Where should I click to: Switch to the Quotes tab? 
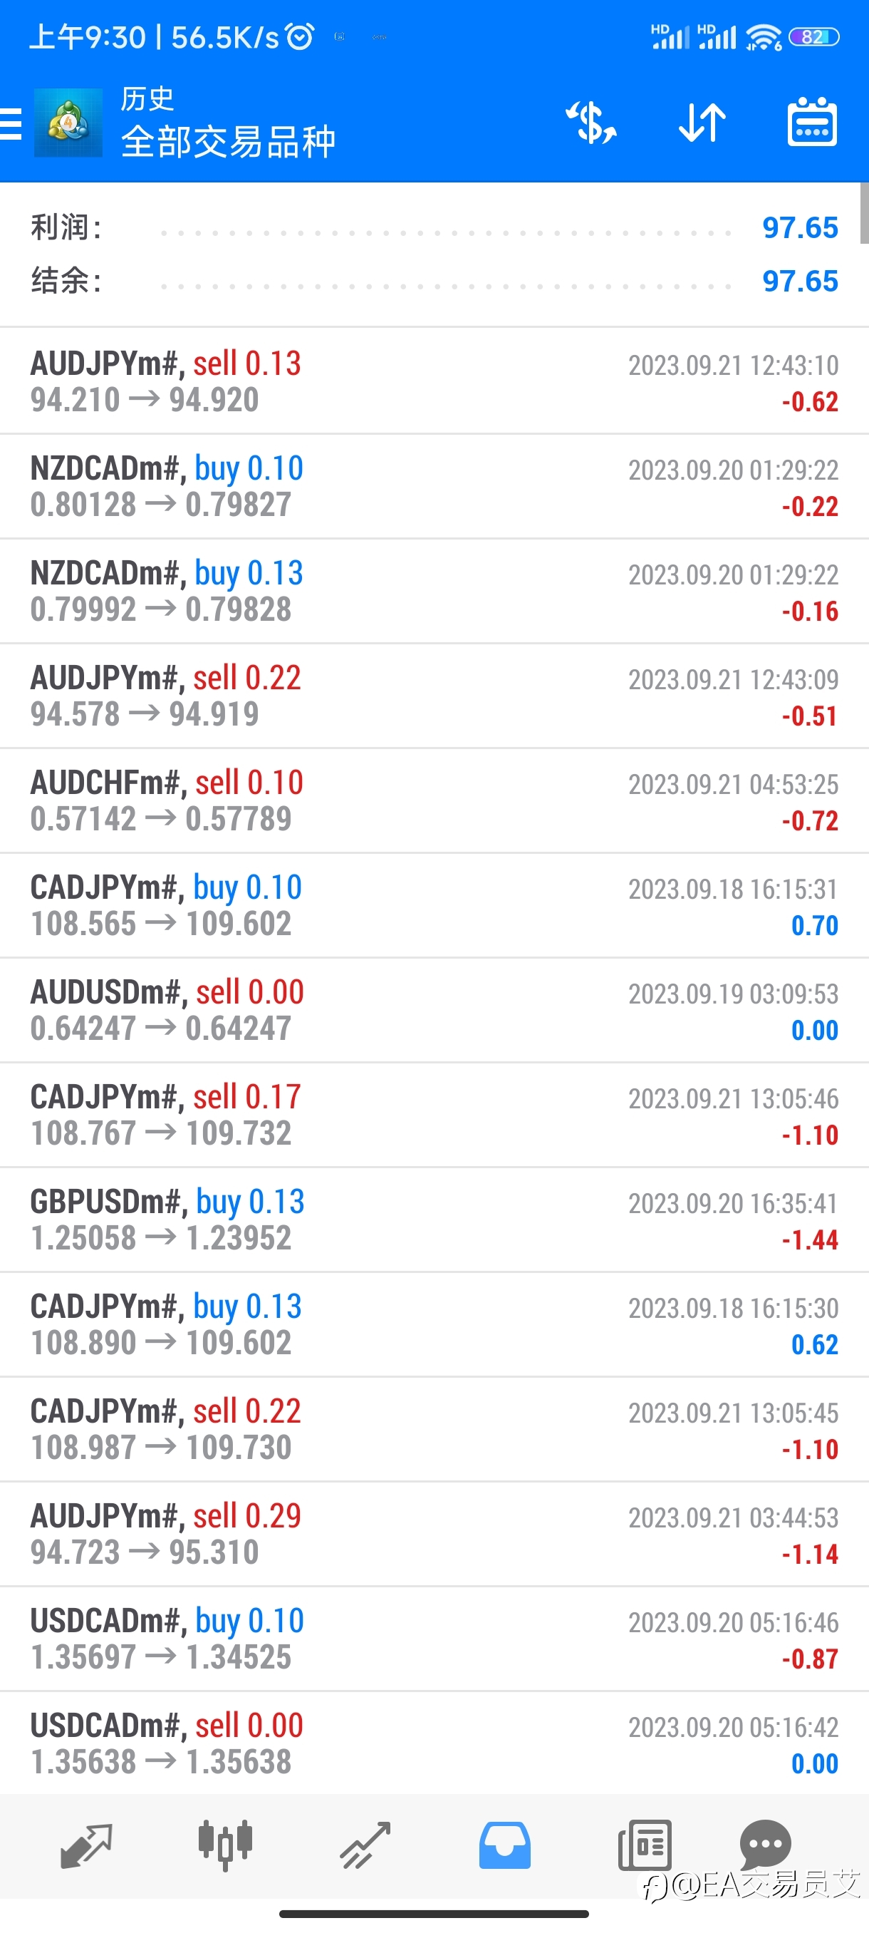[x=86, y=1845]
